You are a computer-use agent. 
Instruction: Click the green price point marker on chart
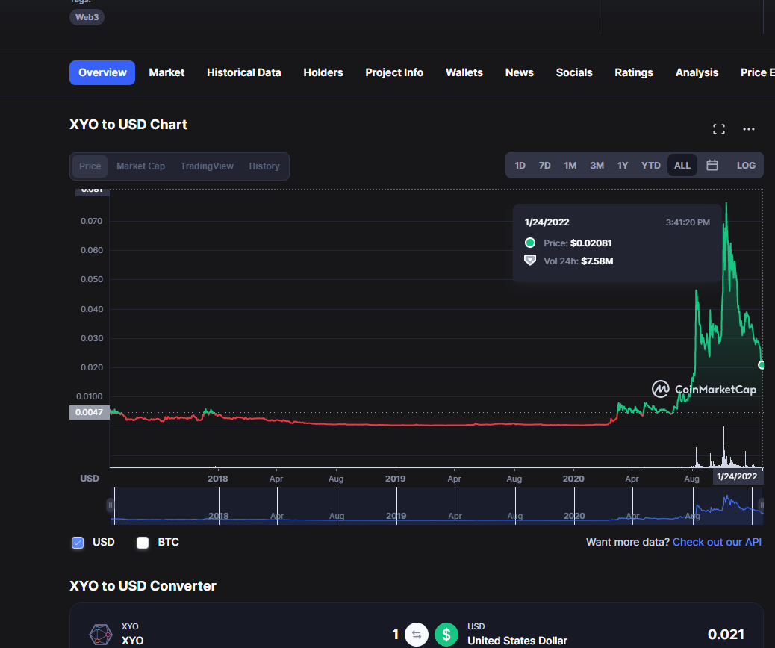762,365
